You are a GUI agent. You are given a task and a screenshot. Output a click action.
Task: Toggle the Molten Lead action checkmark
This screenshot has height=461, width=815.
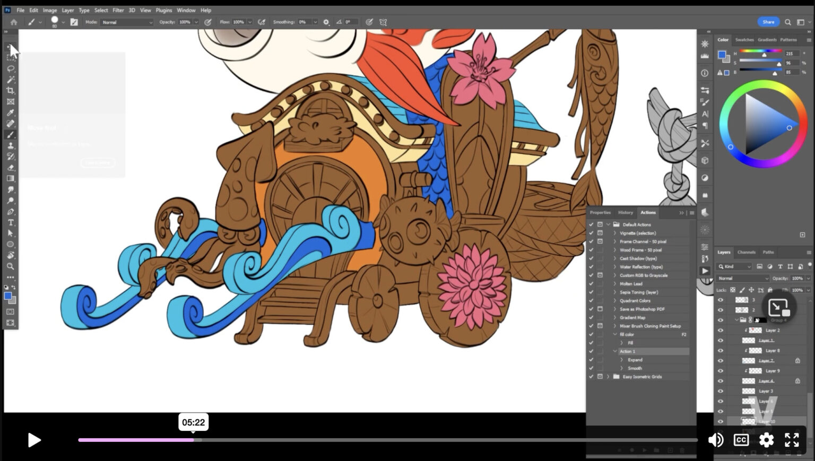pos(591,284)
